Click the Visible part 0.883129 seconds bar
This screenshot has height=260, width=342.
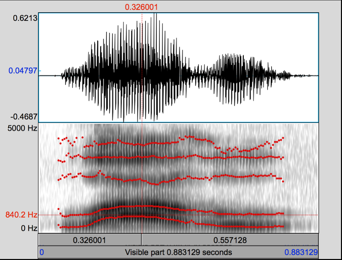point(178,252)
